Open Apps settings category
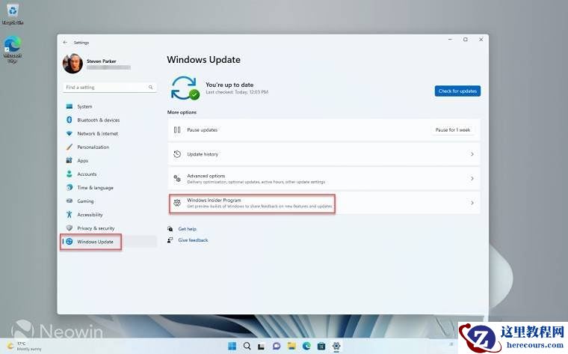This screenshot has width=568, height=354. point(110,160)
